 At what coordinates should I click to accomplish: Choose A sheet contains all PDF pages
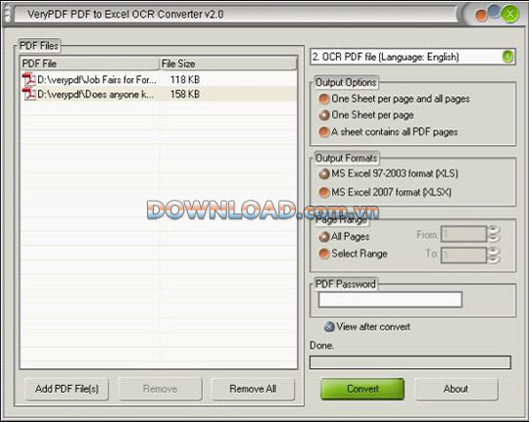324,132
